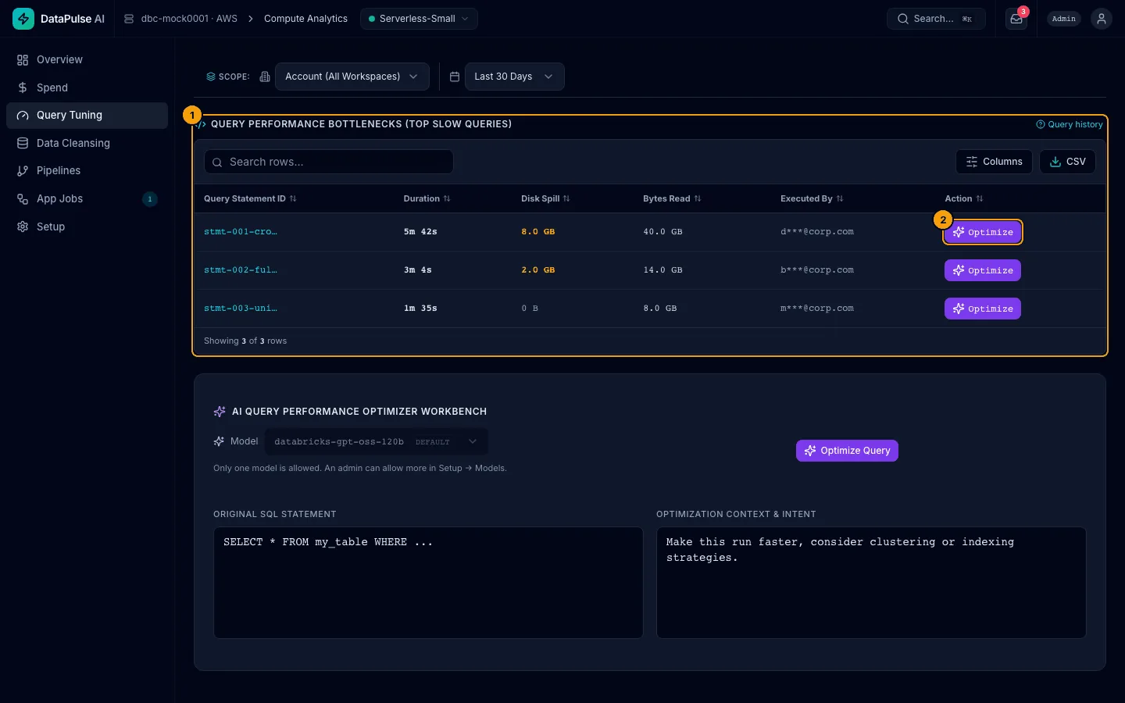The image size is (1125, 703).
Task: Open the Columns settings button
Action: (994, 162)
